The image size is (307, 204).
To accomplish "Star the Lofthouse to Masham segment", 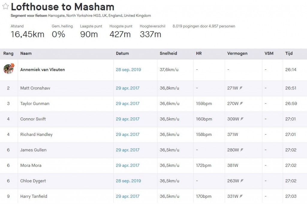I will point(5,7).
